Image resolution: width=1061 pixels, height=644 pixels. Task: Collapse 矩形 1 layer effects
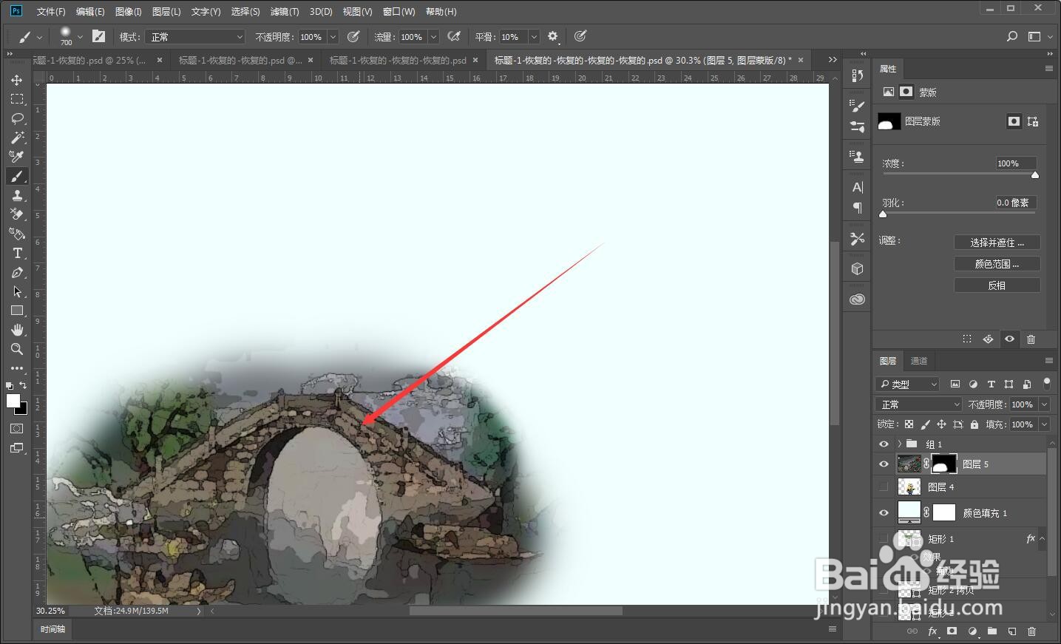click(x=1042, y=538)
